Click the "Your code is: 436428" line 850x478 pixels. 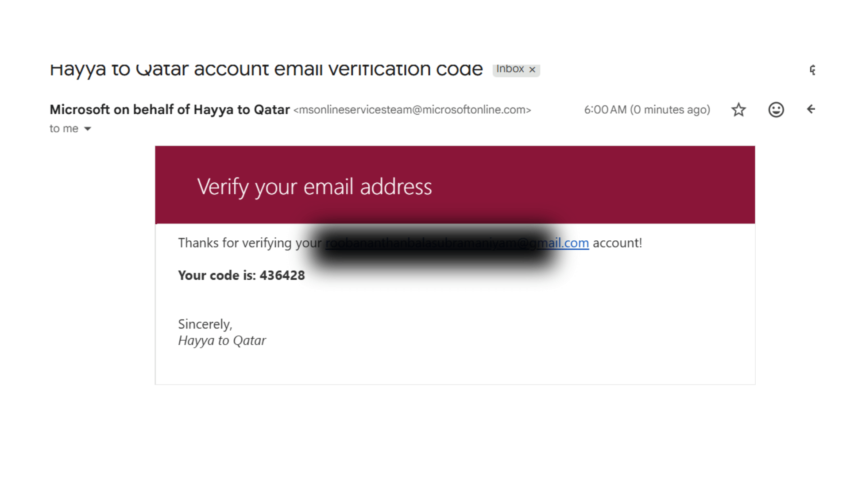point(241,275)
